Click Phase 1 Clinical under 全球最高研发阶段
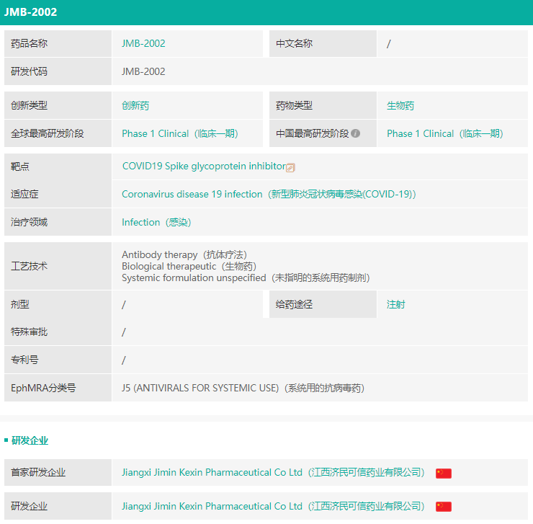 click(x=179, y=133)
